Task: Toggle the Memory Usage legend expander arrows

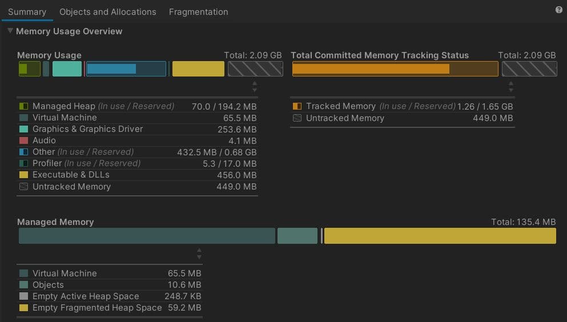Action: 255,87
